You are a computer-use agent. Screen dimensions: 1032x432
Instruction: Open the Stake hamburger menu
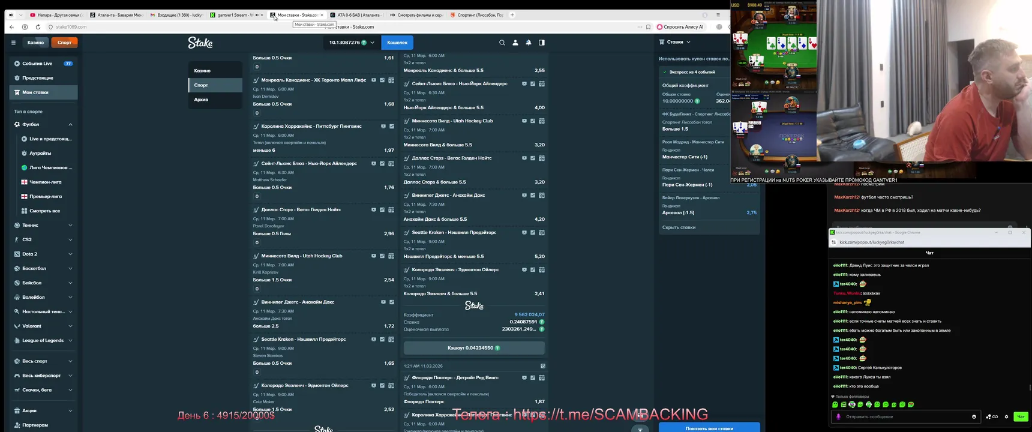[x=13, y=43]
